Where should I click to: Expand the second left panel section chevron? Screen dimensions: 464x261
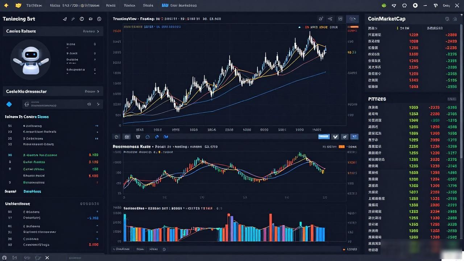coord(98,91)
